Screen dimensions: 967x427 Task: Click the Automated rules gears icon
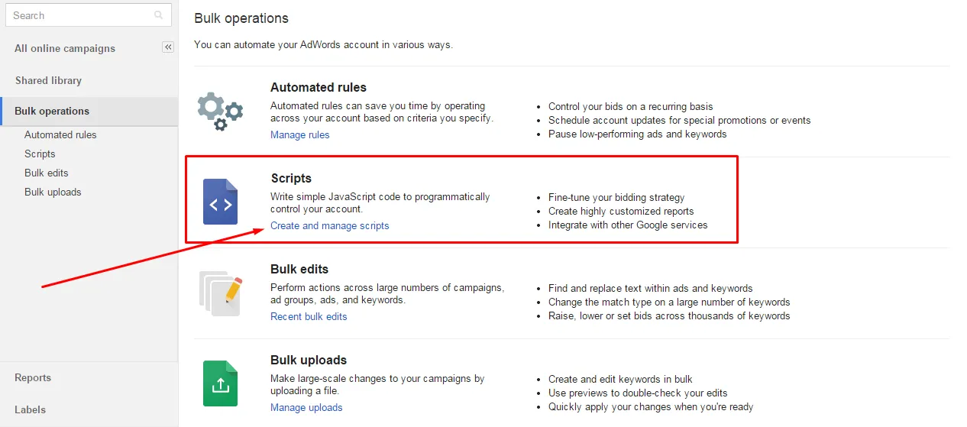click(x=220, y=112)
